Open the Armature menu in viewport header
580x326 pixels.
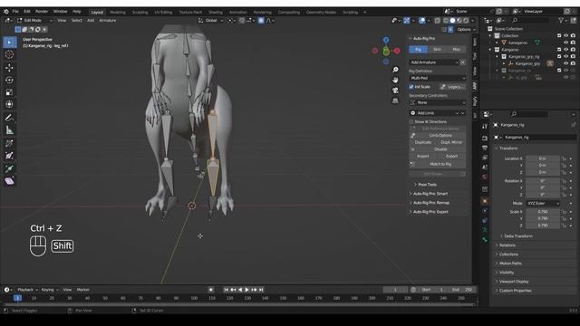[108, 20]
